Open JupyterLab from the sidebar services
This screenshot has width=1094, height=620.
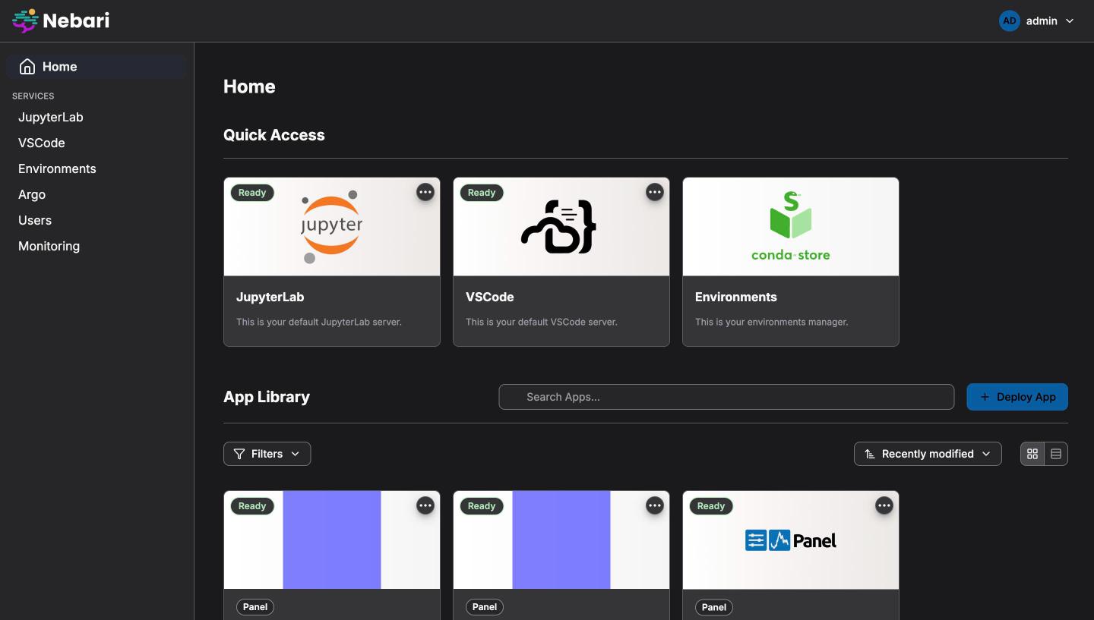[51, 117]
